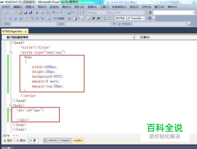The image size is (197, 149).
Task: Click the Add New Item icon
Action: point(13,13)
